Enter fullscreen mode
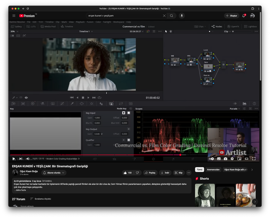Image resolution: width=270 pixels, height=218 pixels. coord(254,159)
